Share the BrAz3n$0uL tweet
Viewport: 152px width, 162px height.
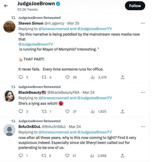click(x=122, y=155)
